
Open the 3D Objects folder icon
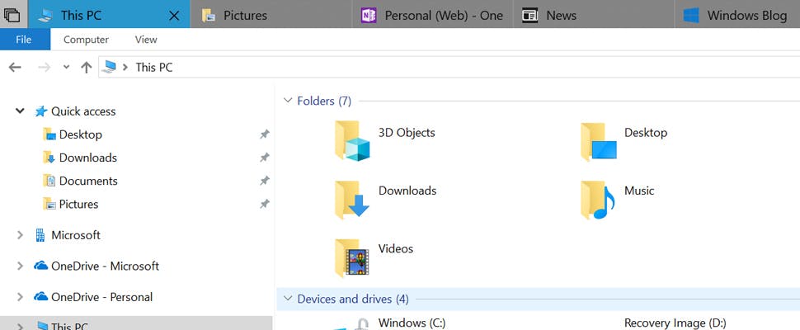click(x=351, y=139)
